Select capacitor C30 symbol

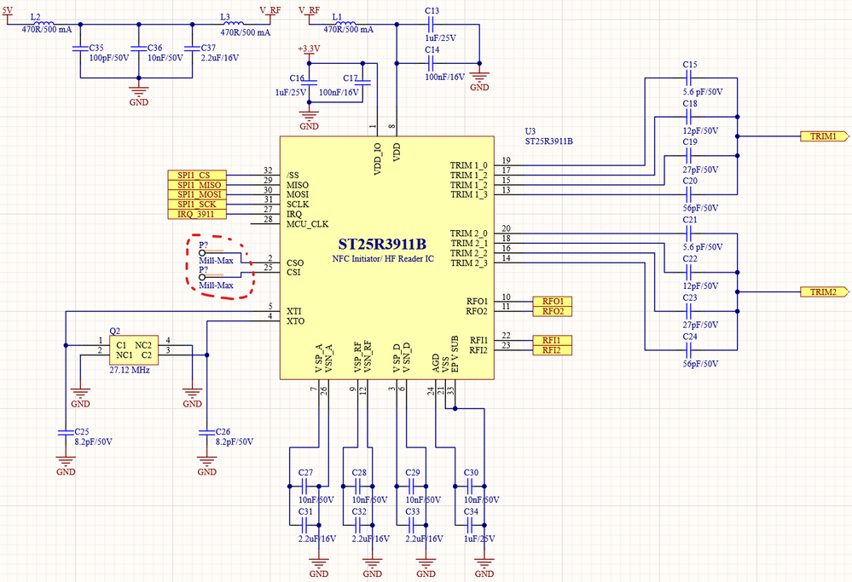click(471, 486)
